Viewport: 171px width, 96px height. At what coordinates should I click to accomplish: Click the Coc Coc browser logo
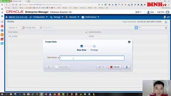pyautogui.click(x=5, y=1)
